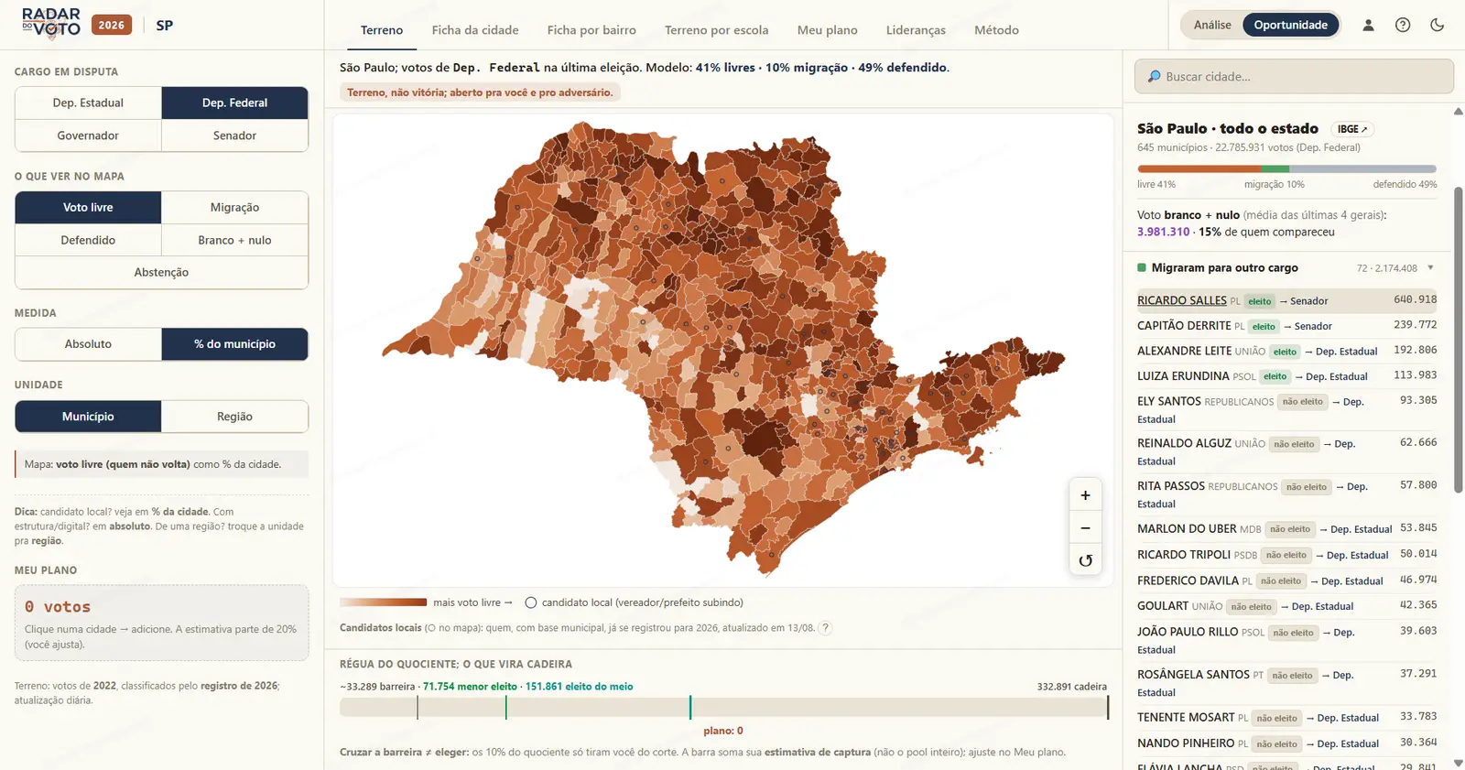Select the TENENTE MOSART candidate row

[1286, 718]
